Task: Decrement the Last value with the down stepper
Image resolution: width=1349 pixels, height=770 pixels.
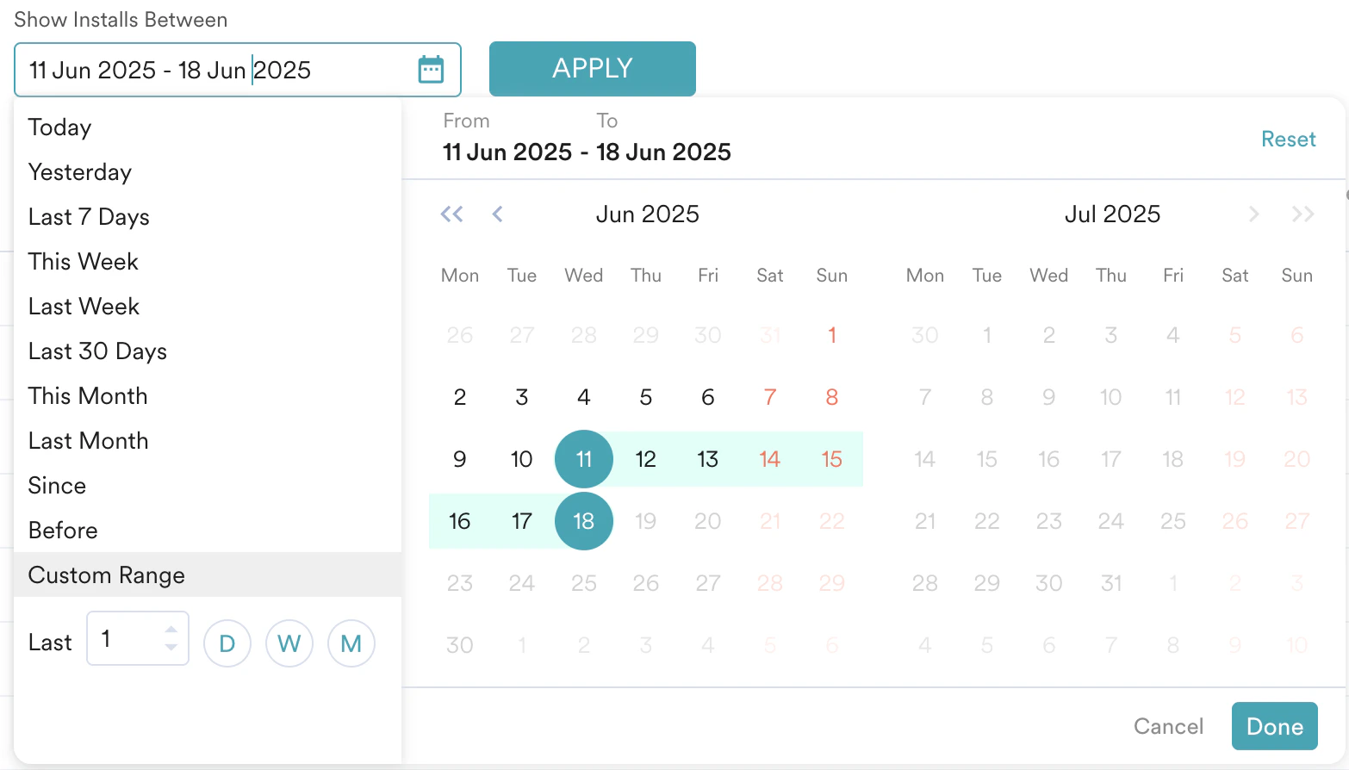Action: point(171,646)
